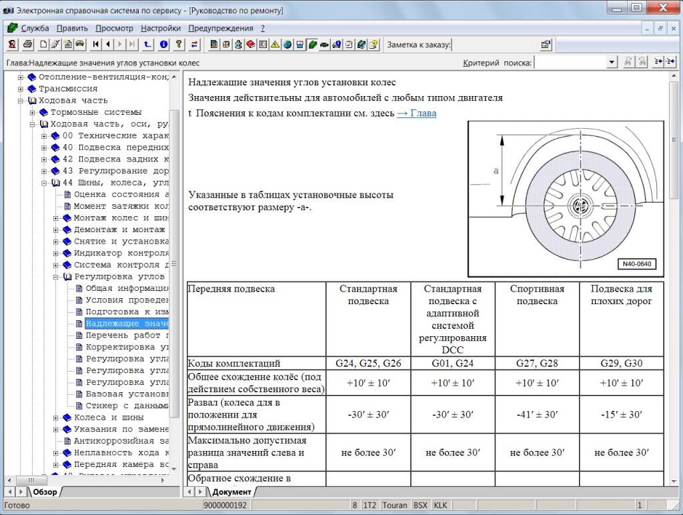Open the blue info circle icon
This screenshot has height=515, width=683.
click(x=164, y=44)
